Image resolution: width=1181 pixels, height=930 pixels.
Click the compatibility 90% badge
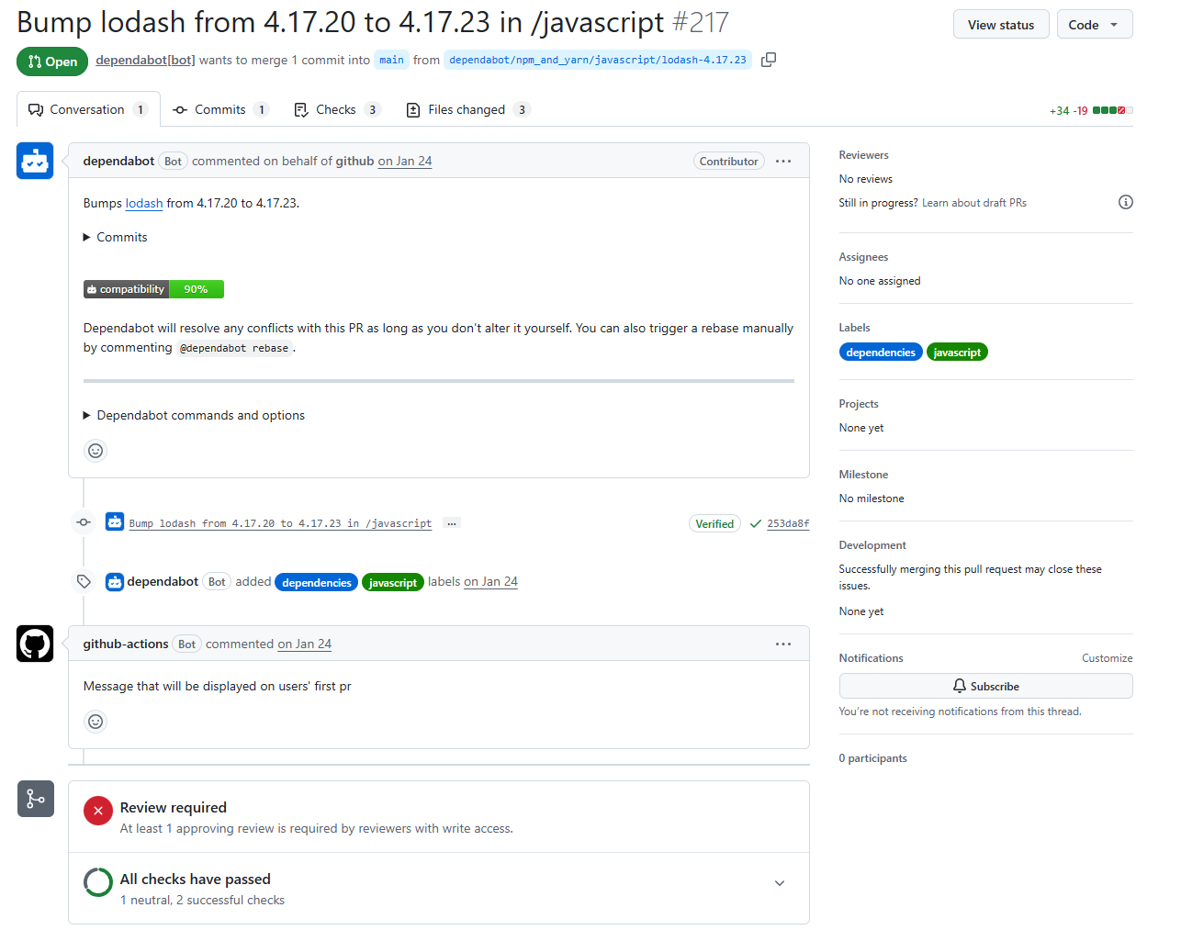153,289
